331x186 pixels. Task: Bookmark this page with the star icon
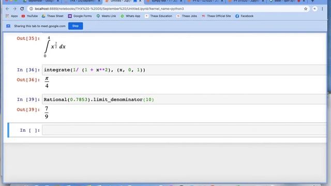[306, 9]
